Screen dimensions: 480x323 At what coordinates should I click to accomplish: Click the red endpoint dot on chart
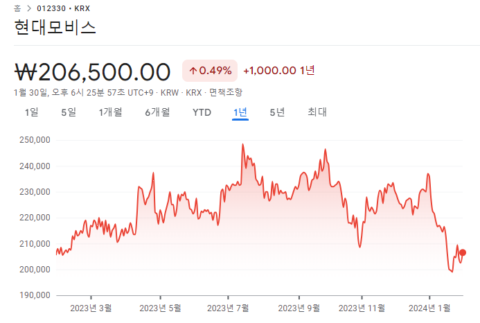(463, 252)
